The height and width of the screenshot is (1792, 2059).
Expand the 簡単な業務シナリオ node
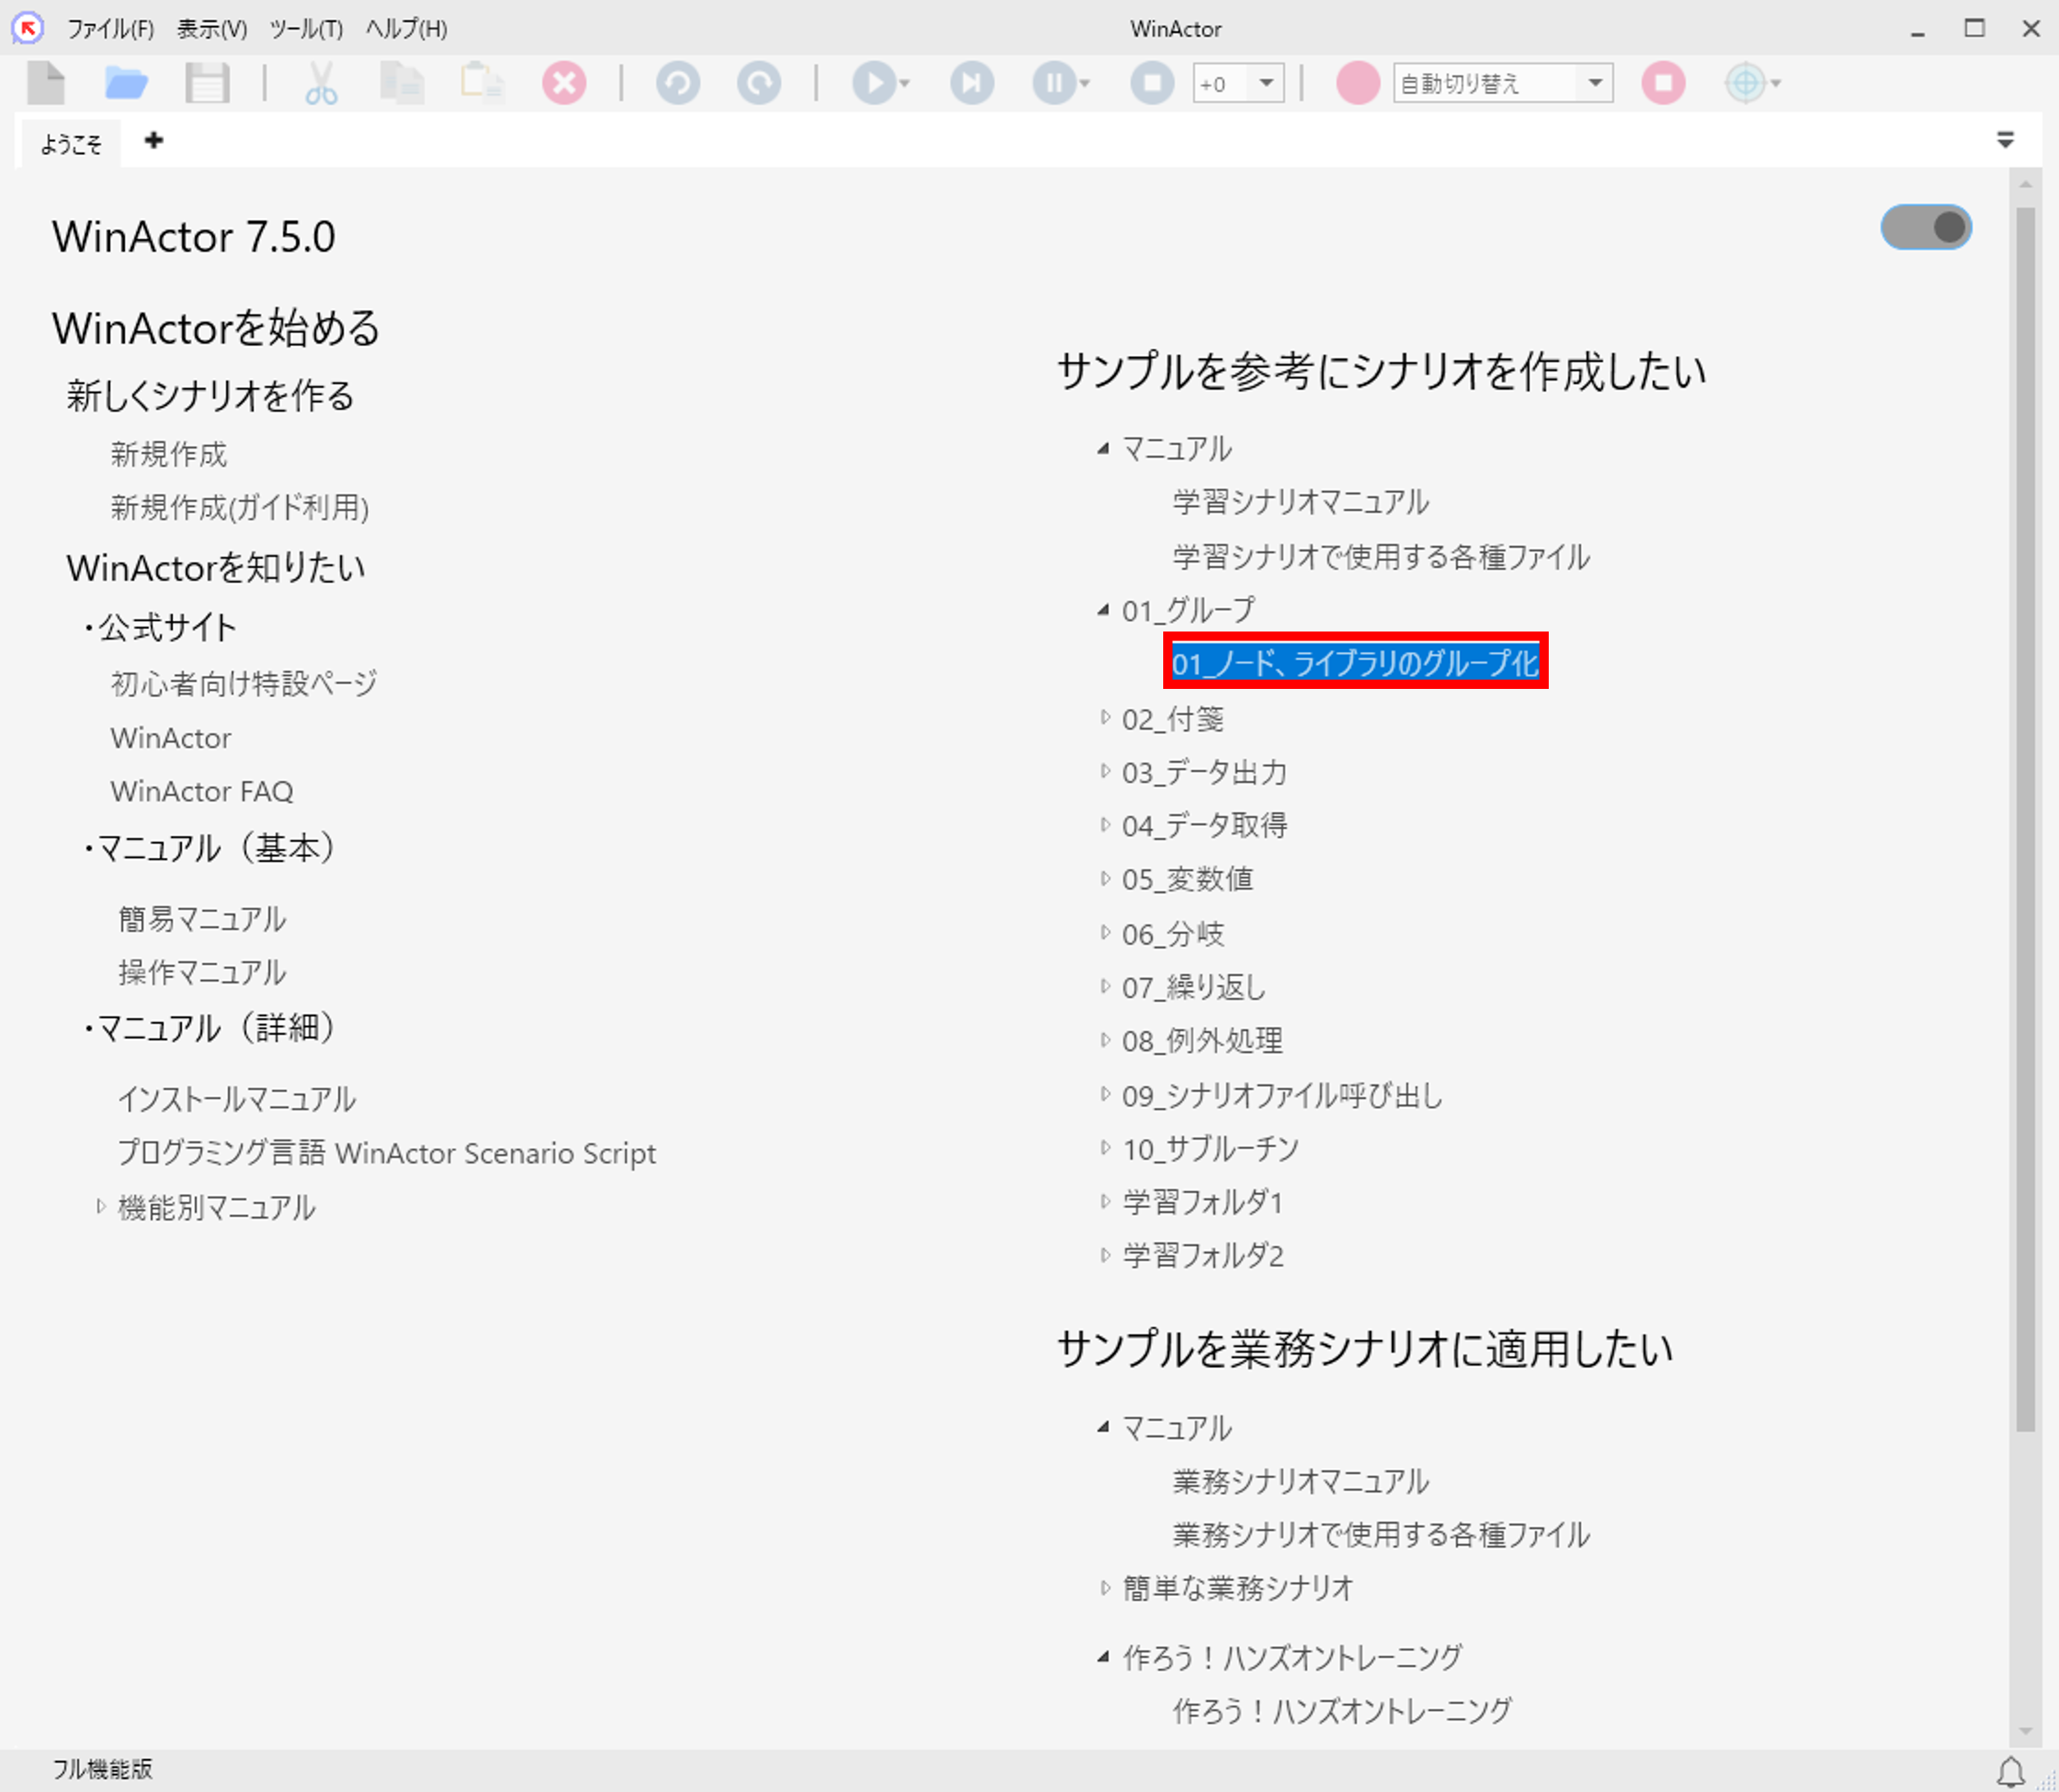click(1104, 1588)
